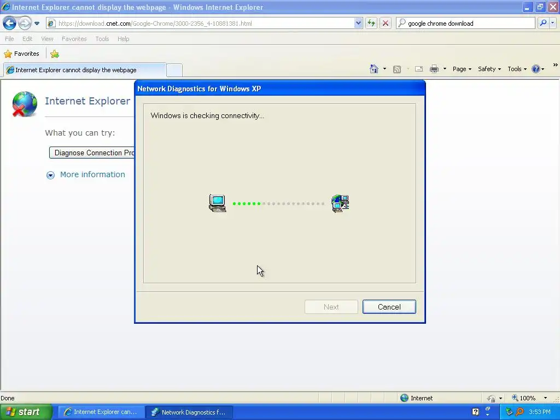Image resolution: width=560 pixels, height=420 pixels.
Task: Click the red Stop loading icon
Action: click(386, 24)
